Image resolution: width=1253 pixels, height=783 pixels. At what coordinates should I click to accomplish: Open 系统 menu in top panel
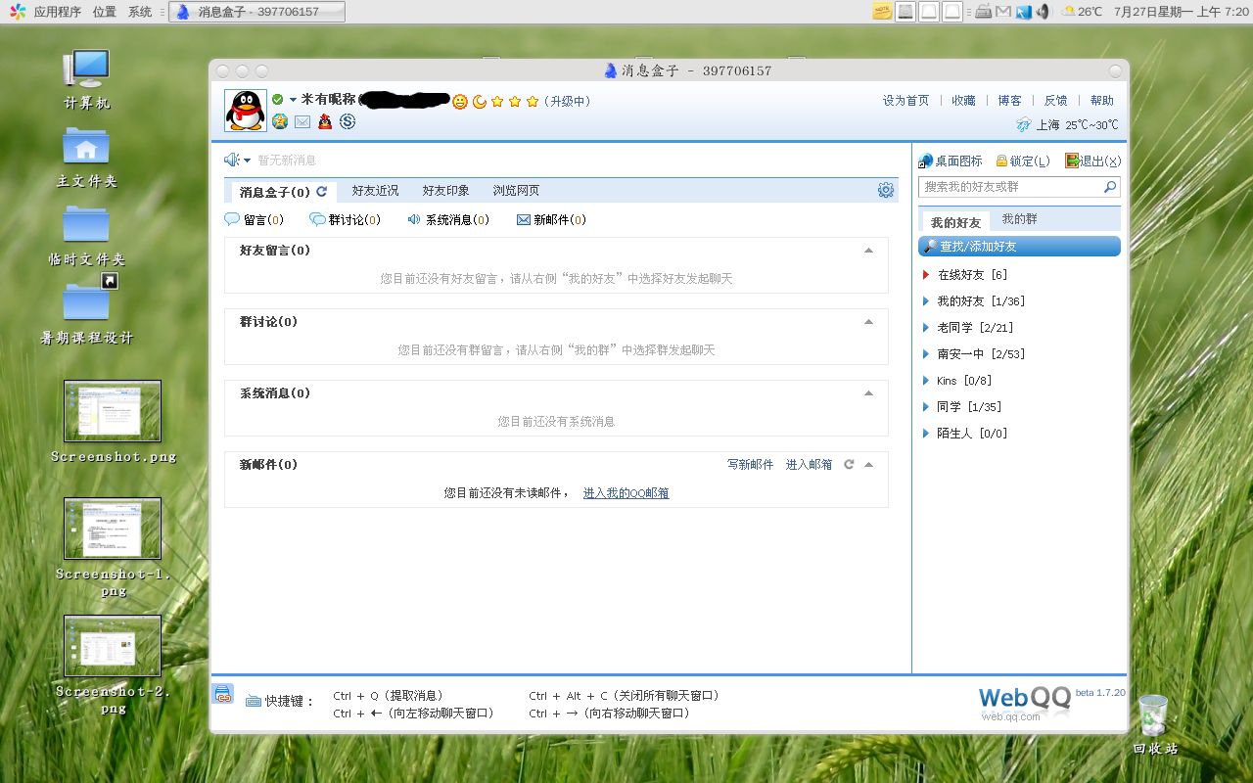point(140,12)
